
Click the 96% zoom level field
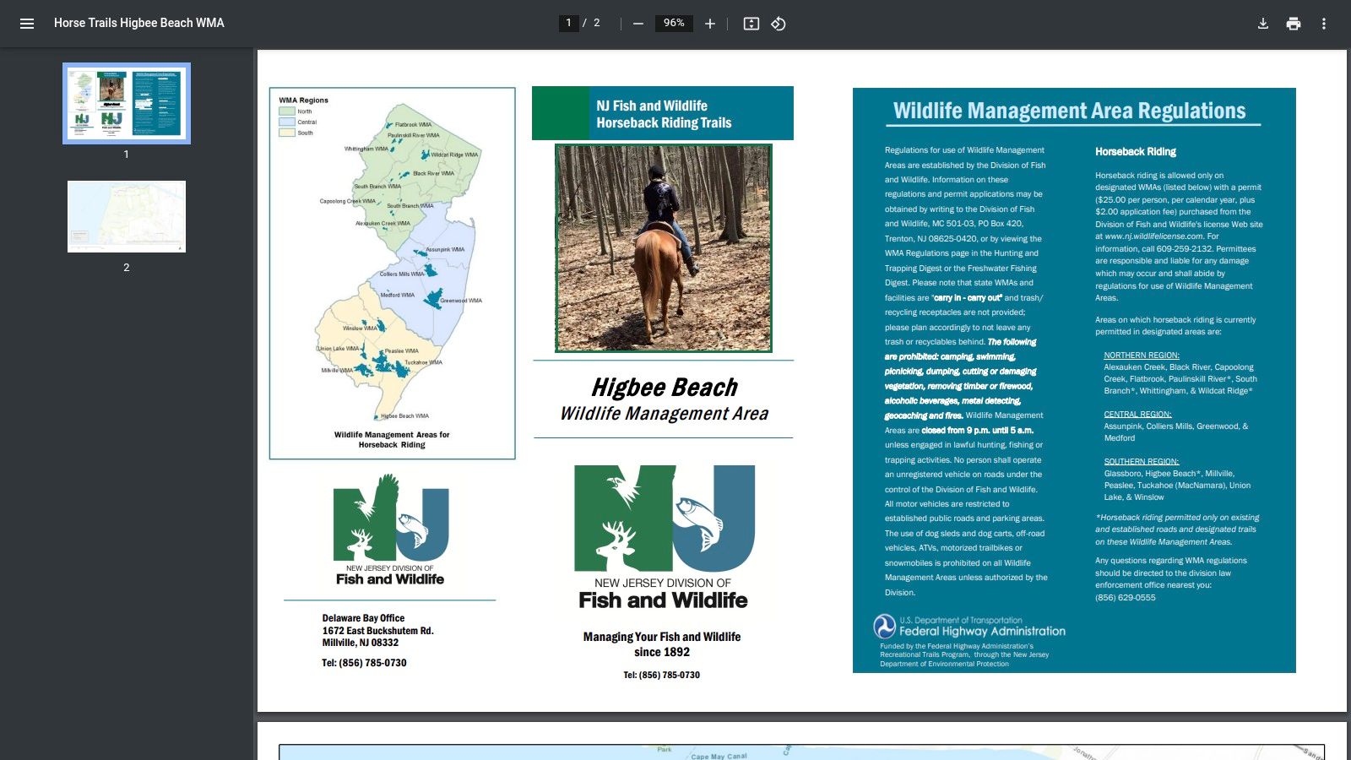pos(674,23)
